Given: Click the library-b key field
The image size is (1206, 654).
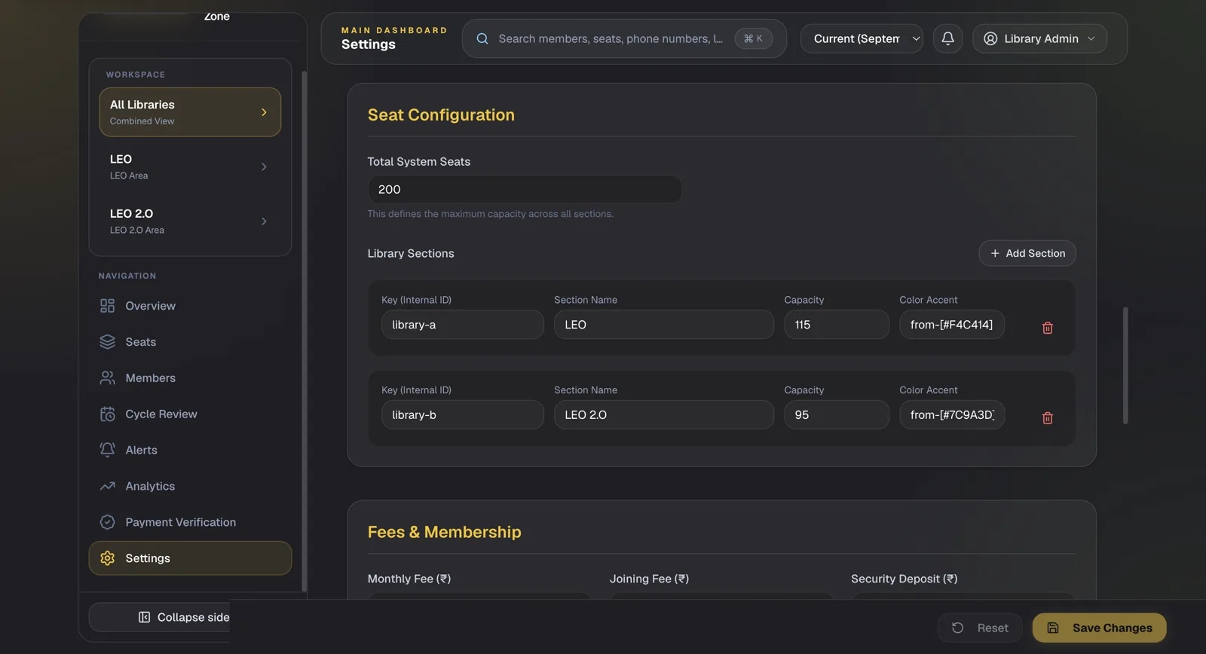Looking at the screenshot, I should 462,415.
